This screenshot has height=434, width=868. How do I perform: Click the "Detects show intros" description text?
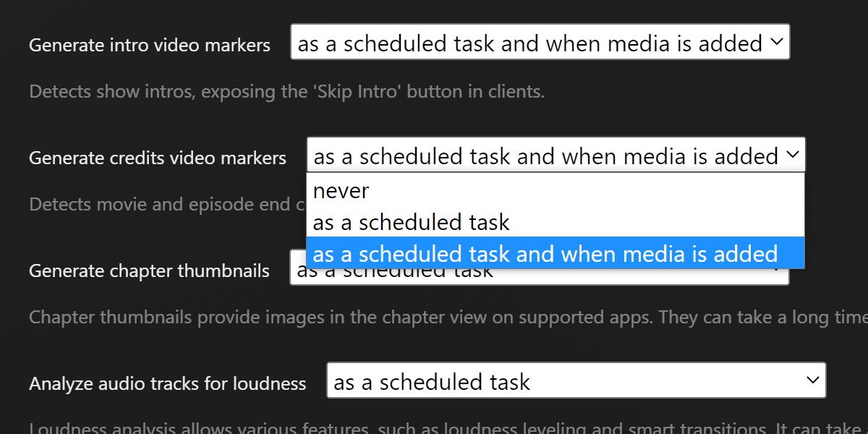286,92
